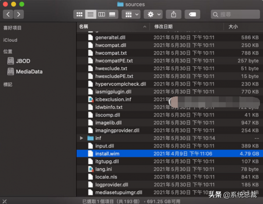Focus the search field
This screenshot has height=204, width=263.
235,14
